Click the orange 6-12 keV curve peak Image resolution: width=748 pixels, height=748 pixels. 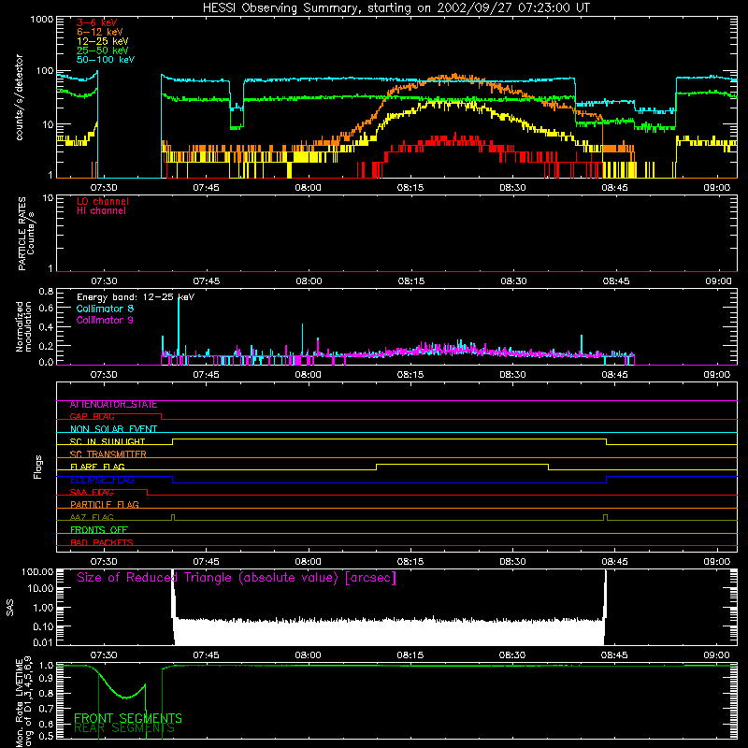point(455,77)
